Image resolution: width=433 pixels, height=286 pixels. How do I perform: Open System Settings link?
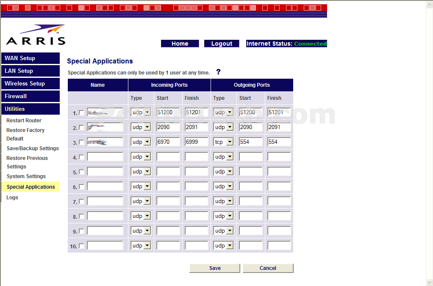26,176
